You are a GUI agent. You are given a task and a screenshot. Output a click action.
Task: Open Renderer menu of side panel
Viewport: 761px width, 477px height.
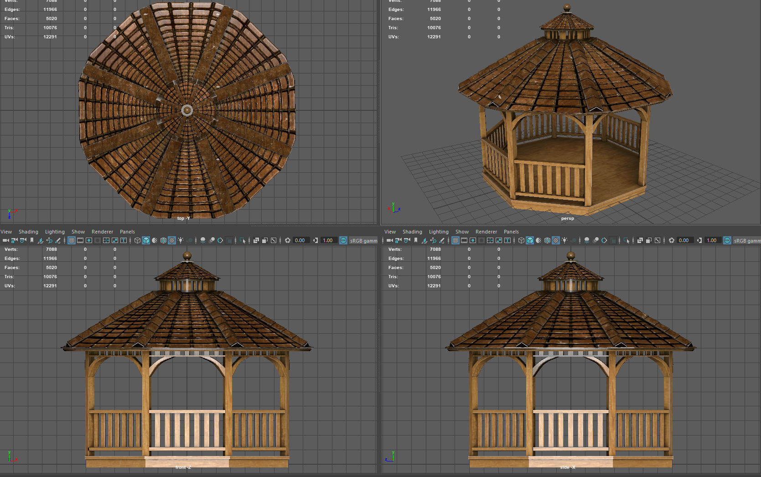(x=486, y=232)
